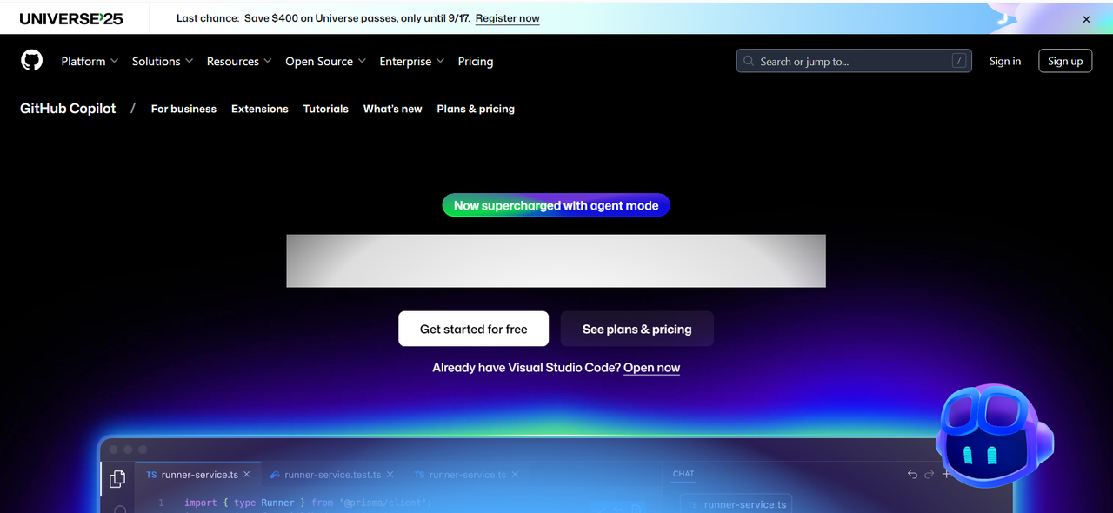Click the runner-service.ts chip in chat
This screenshot has height=513, width=1113.
736,504
